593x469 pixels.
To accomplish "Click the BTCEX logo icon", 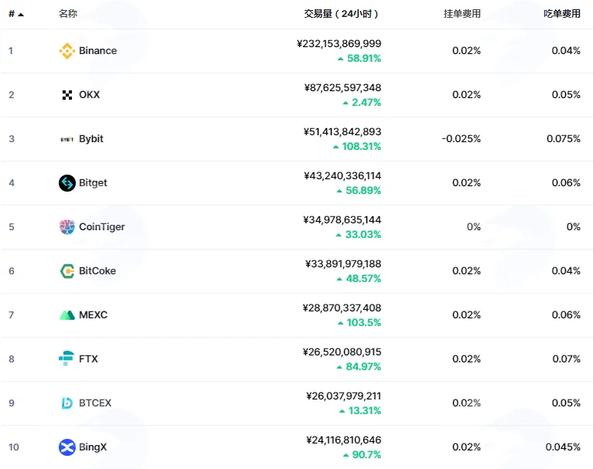I will (x=67, y=403).
